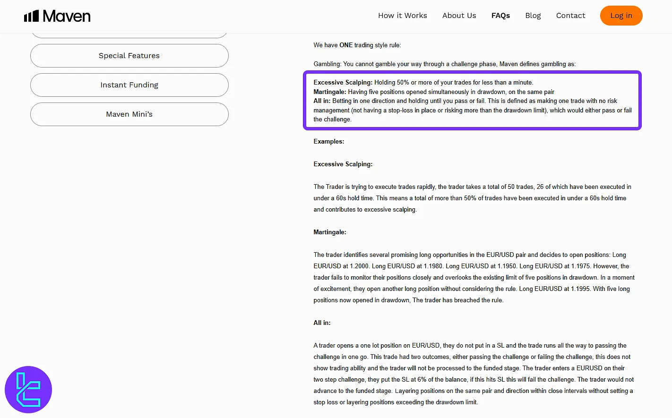Click the "All in:" heading near the bottom
The image size is (672, 418).
click(322, 323)
